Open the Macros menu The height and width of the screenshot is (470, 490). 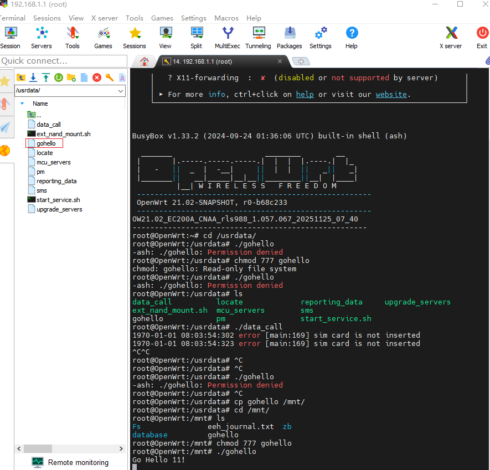(226, 18)
